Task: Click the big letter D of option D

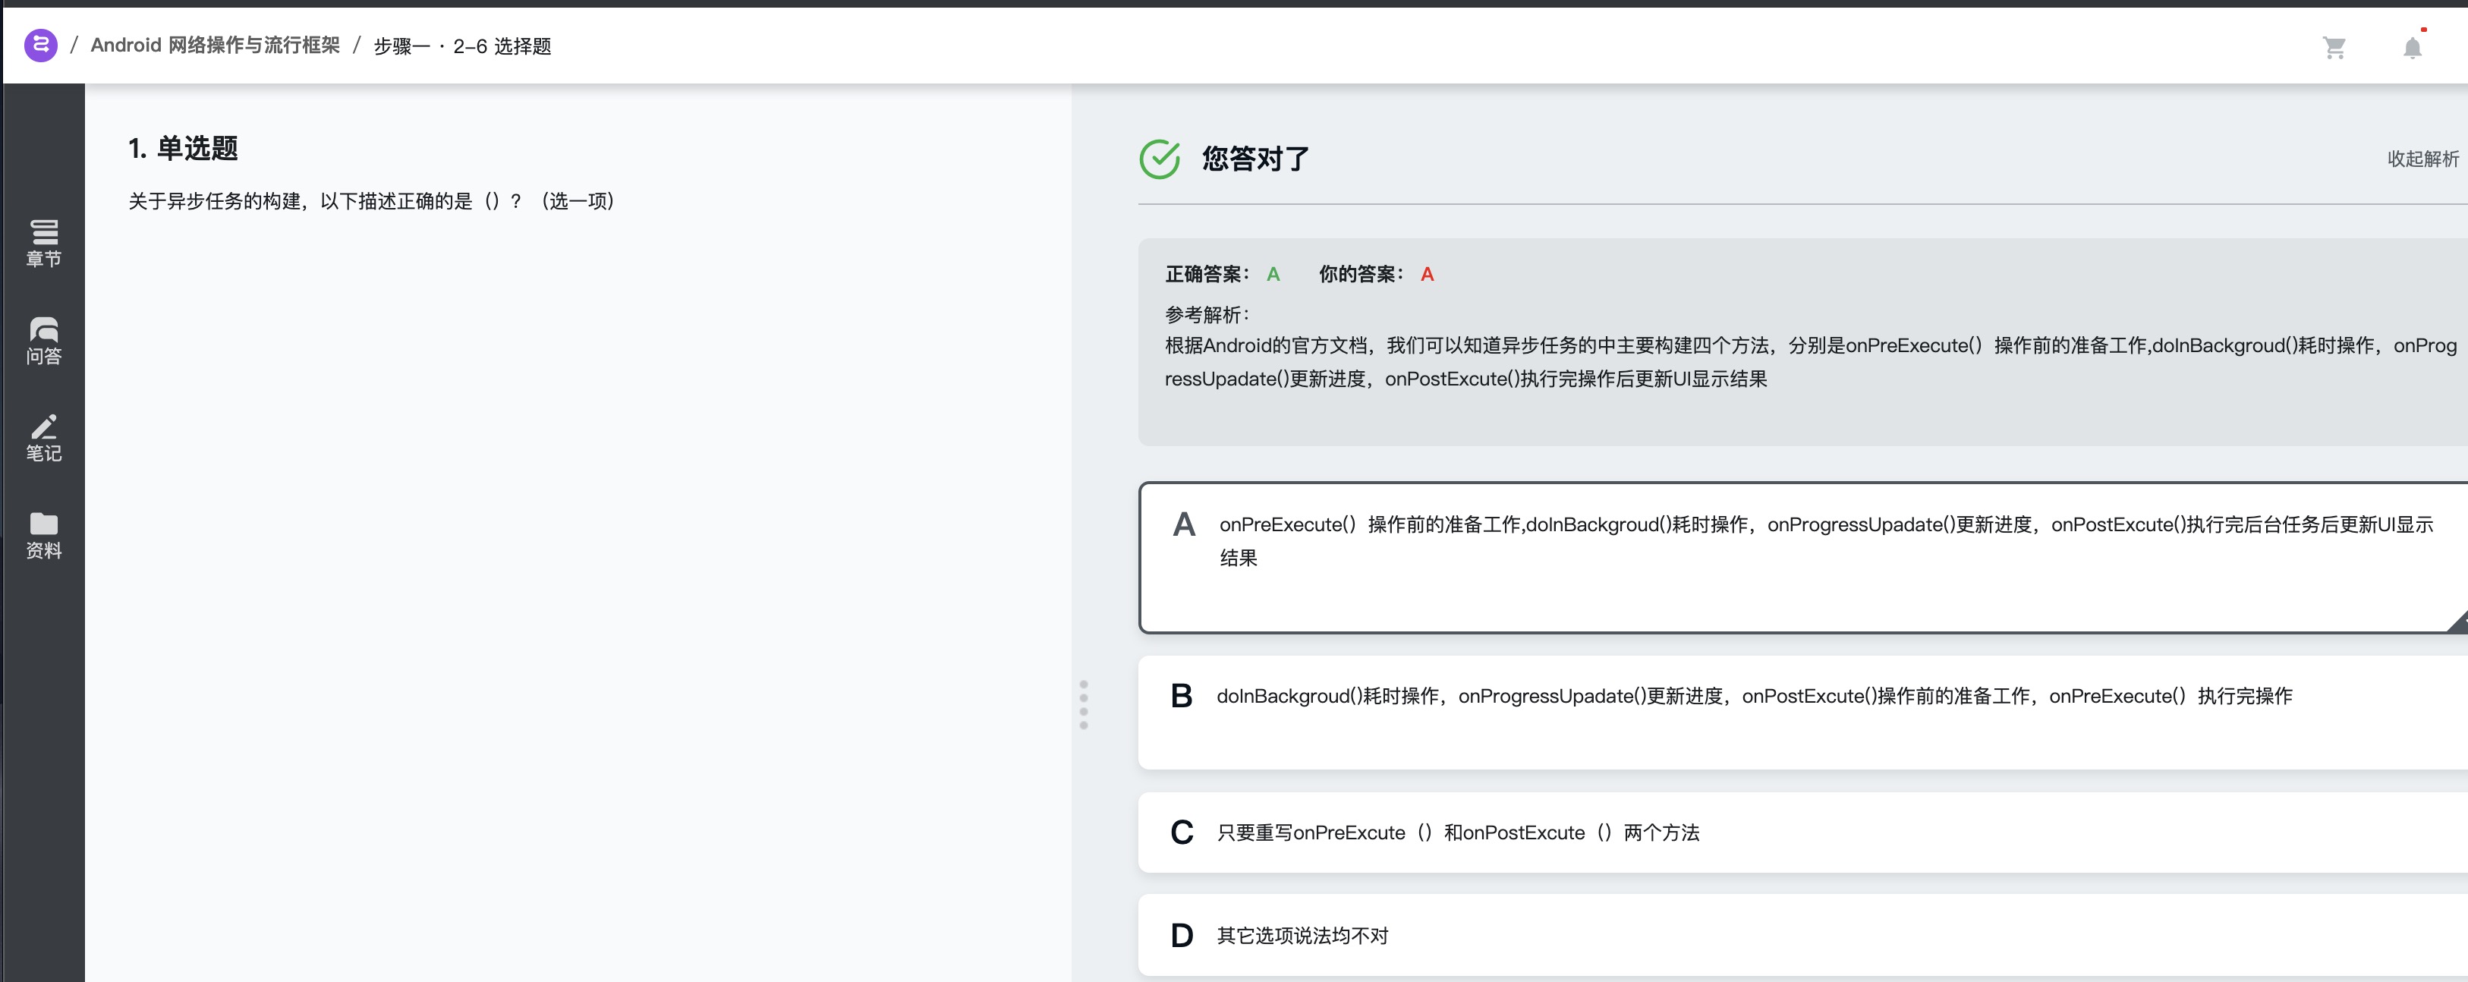Action: click(x=1182, y=936)
